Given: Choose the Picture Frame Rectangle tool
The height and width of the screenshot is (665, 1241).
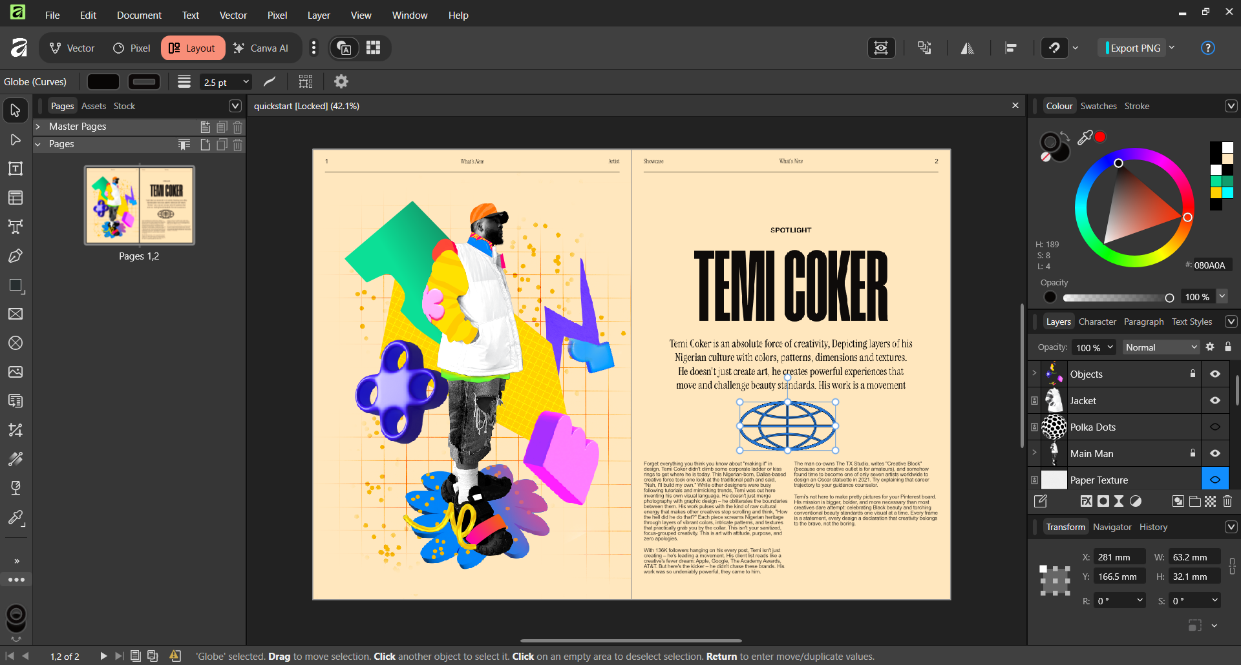Looking at the screenshot, I should pyautogui.click(x=16, y=314).
